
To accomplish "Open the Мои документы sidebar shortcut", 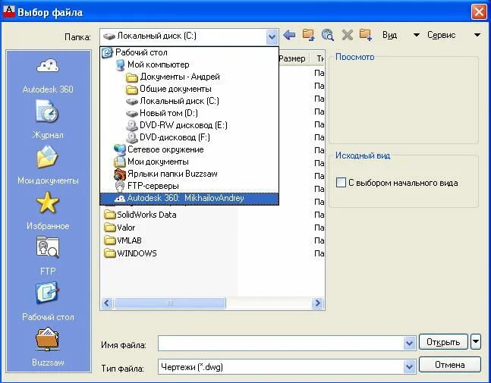I will coord(48,165).
